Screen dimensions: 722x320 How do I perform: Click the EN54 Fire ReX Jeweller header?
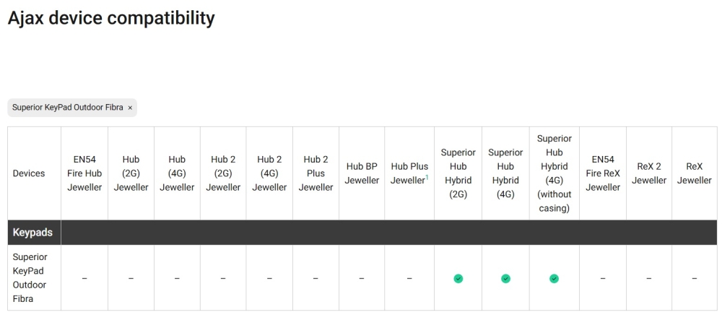603,173
